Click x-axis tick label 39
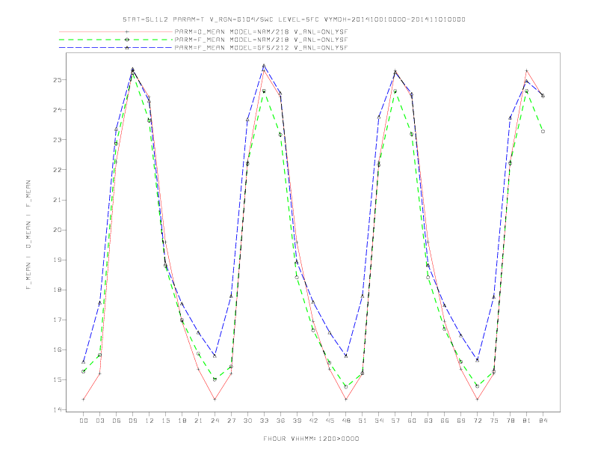Image resolution: width=592 pixels, height=458 pixels. [x=297, y=421]
